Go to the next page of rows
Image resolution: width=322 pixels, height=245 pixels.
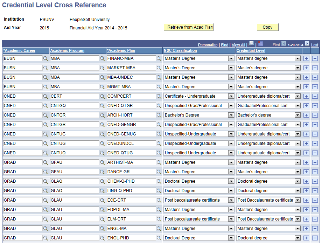click(307, 44)
